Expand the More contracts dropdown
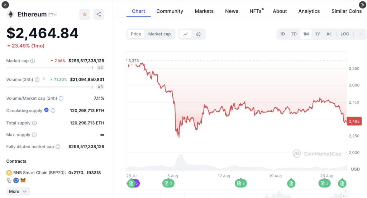367x198 pixels. pyautogui.click(x=18, y=192)
